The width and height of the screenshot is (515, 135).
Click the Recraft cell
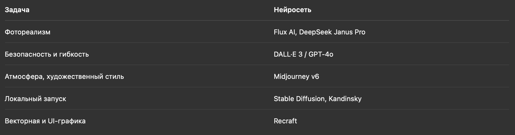(285, 121)
